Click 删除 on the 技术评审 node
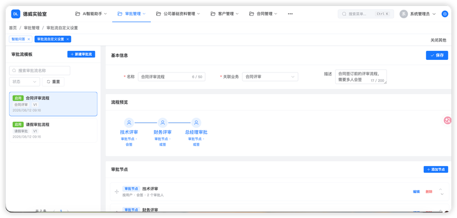 (x=429, y=192)
